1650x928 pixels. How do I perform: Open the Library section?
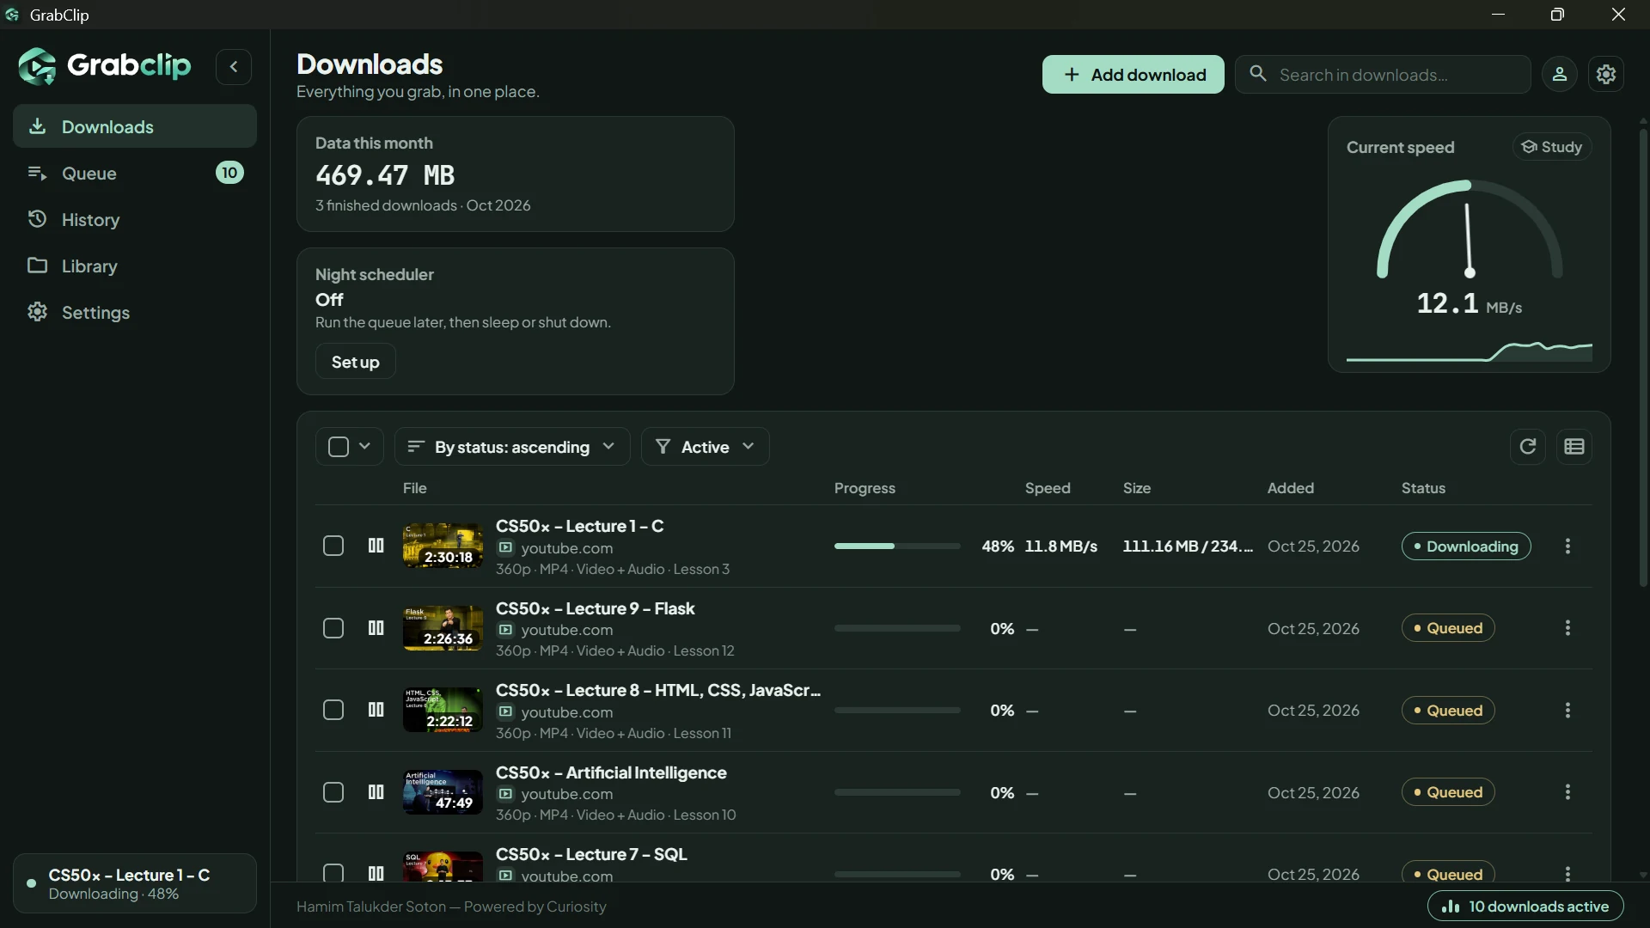[135, 266]
